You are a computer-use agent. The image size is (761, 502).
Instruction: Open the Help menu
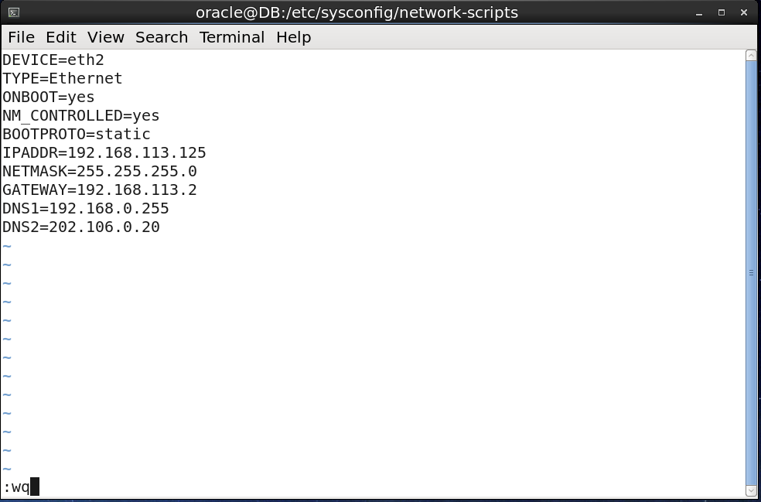coord(294,37)
